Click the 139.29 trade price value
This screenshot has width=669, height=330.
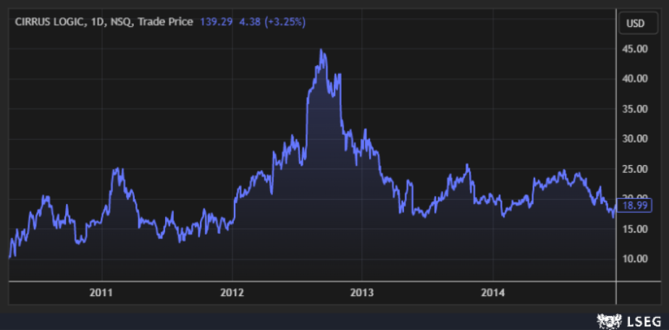[x=216, y=22]
